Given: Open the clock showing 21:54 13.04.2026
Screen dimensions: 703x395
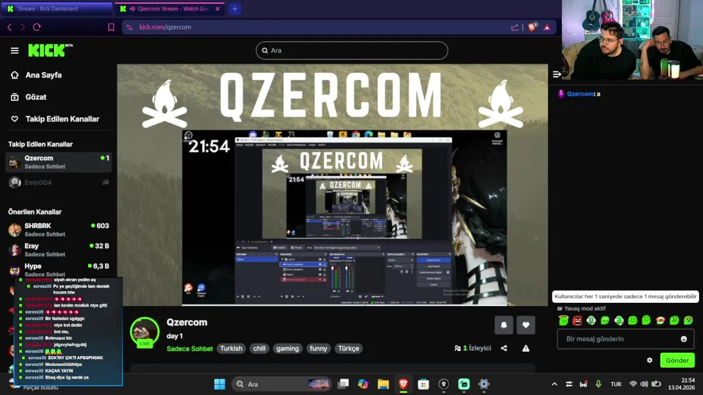Looking at the screenshot, I should tap(682, 383).
